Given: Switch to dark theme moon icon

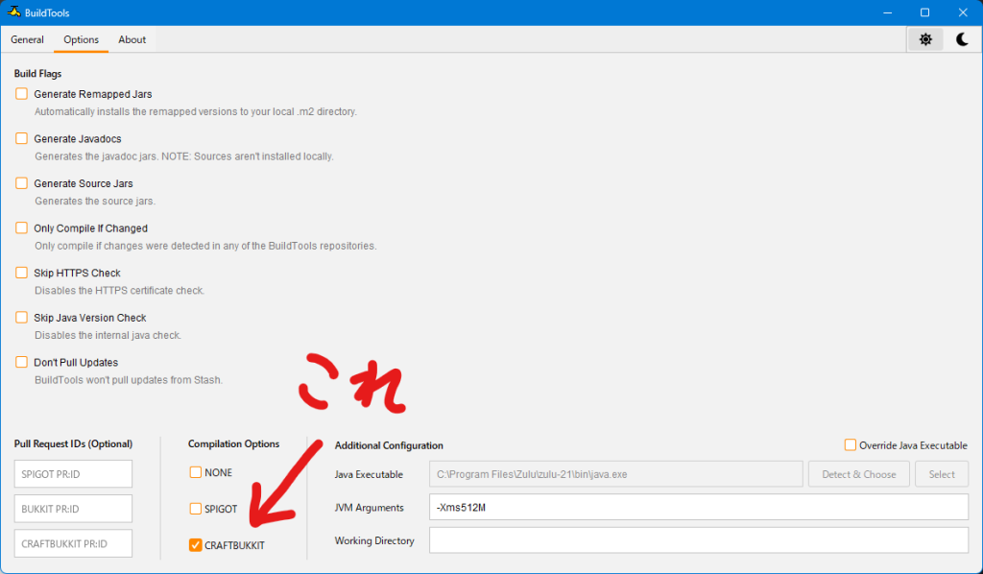Looking at the screenshot, I should click(962, 39).
